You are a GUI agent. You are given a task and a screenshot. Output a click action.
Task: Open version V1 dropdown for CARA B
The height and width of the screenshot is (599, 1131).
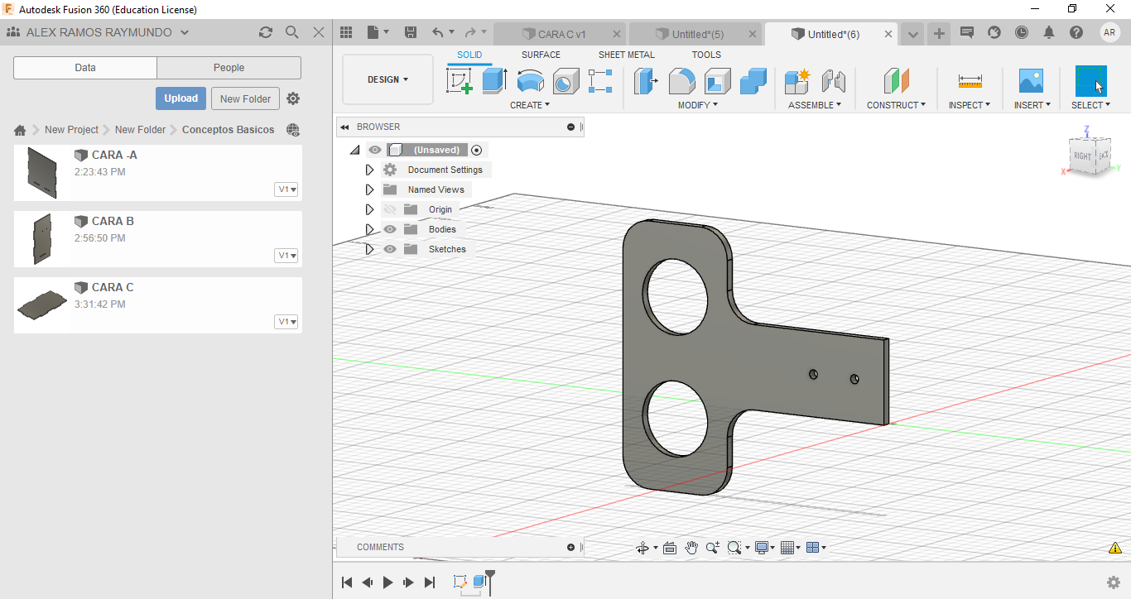tap(286, 256)
